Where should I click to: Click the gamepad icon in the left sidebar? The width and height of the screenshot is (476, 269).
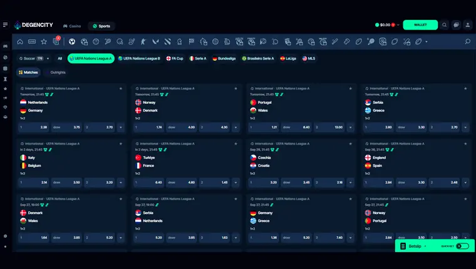[5, 46]
